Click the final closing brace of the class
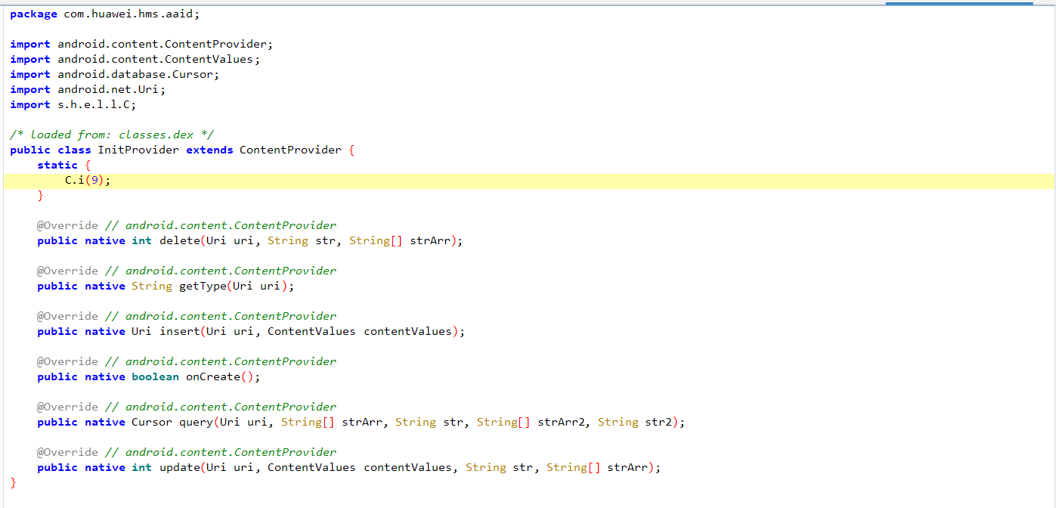Screen dimensions: 1056x508 click(x=14, y=482)
